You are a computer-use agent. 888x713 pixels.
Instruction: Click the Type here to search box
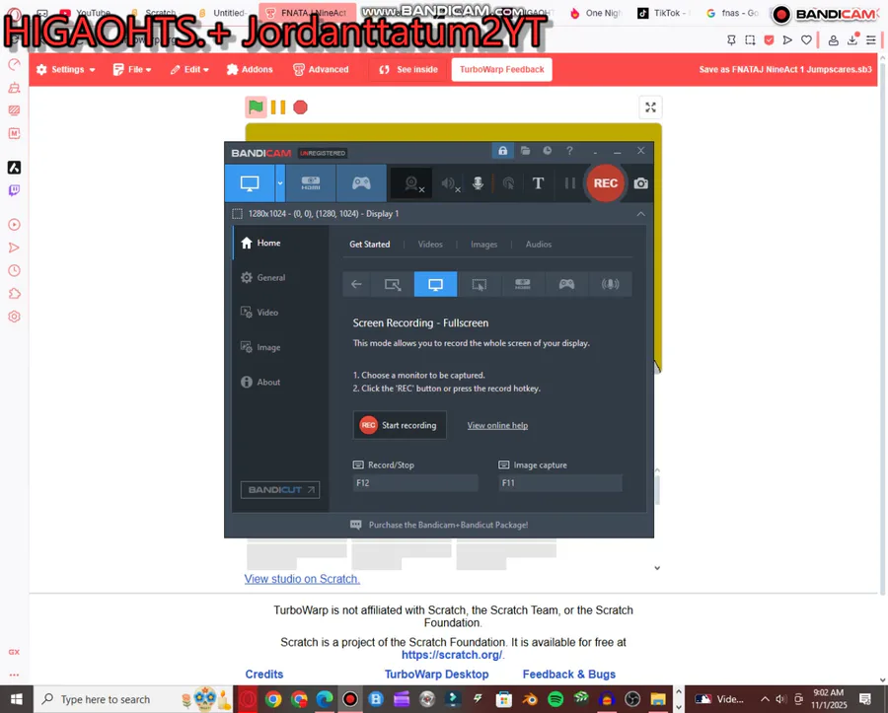click(x=133, y=699)
